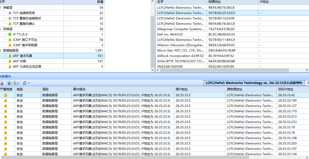Viewport: 309px width, 159px height.
Task: Select the TCP 连接被拒绝 diagnosis item
Action: click(x=52, y=13)
